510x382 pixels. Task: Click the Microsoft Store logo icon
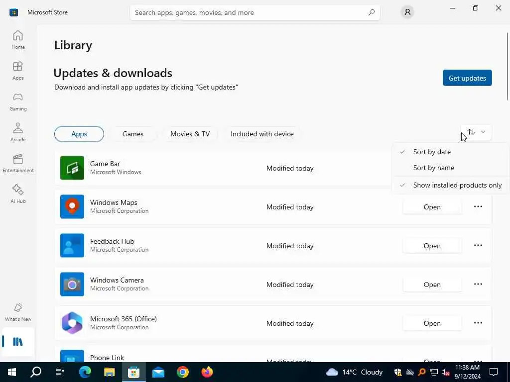point(13,12)
